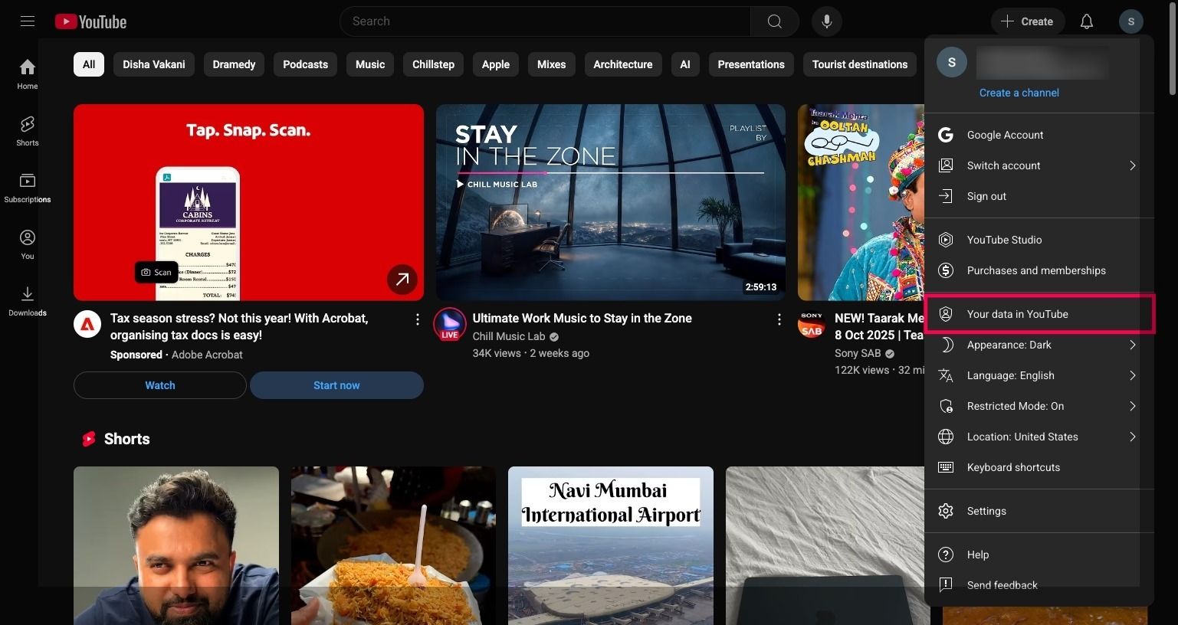This screenshot has height=625, width=1178.
Task: Open the Create dropdown button
Action: [x=1027, y=21]
